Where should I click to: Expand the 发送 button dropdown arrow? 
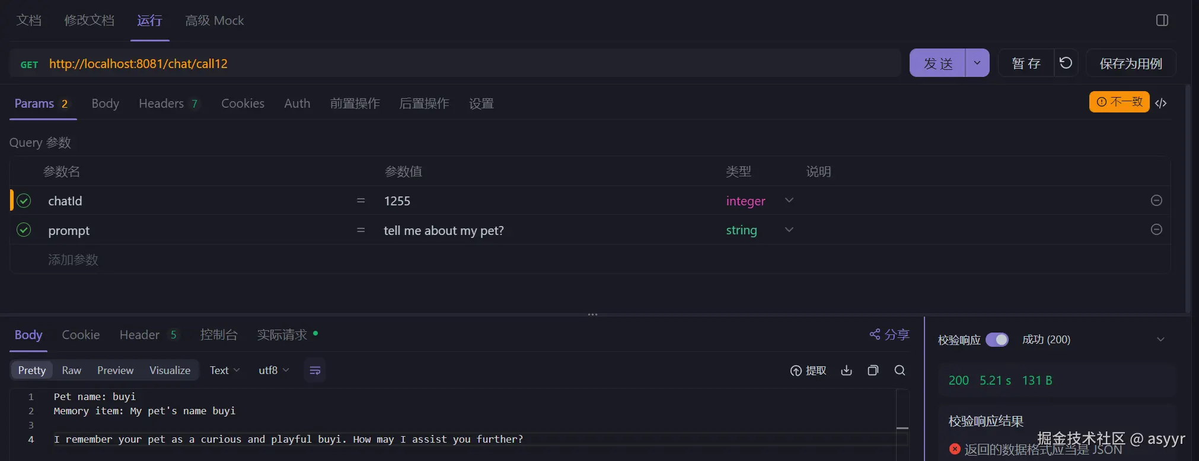click(977, 63)
